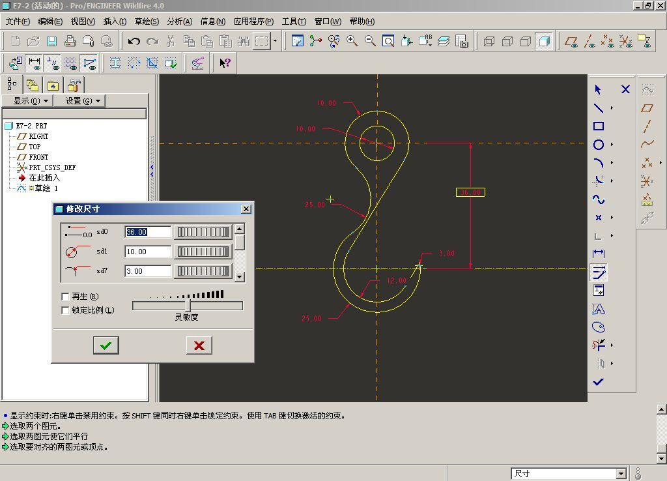Viewport: 667px width, 481px height.
Task: Open the 分析 menu
Action: (x=179, y=22)
